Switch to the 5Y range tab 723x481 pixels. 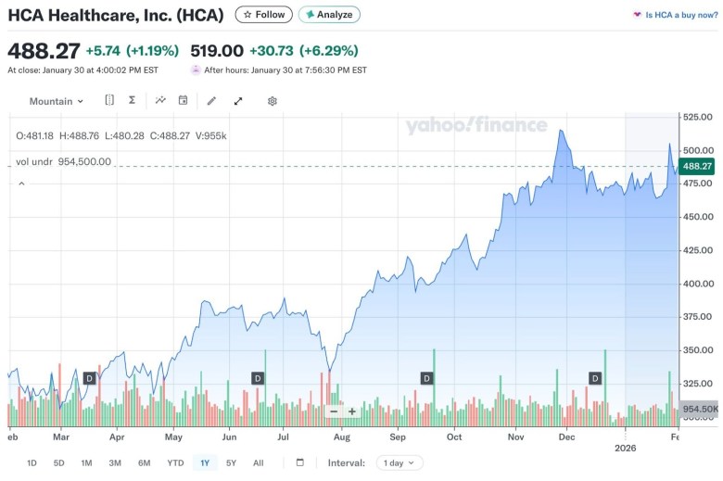click(x=231, y=462)
